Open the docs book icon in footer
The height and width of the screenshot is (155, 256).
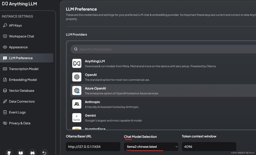[x=20, y=153]
